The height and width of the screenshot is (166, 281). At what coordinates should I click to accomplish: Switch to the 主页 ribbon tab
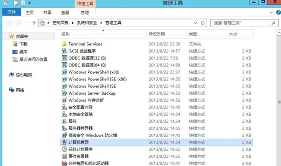pyautogui.click(x=29, y=13)
